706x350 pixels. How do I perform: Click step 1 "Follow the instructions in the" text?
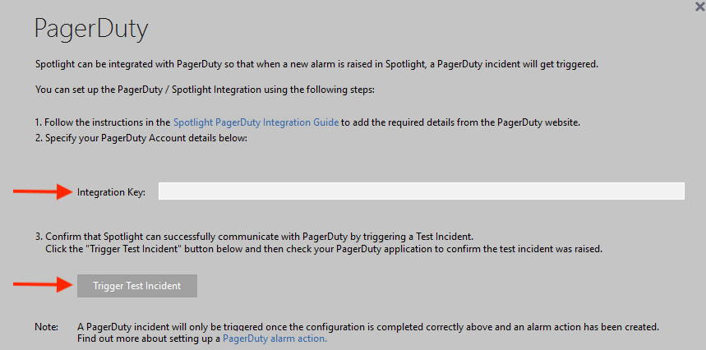pyautogui.click(x=103, y=122)
